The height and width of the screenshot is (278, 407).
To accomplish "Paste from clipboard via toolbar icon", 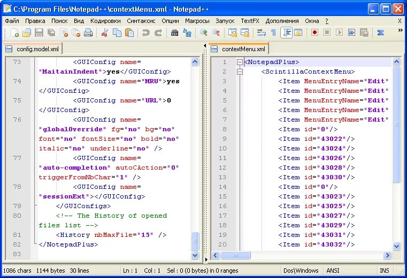I will pos(129,33).
